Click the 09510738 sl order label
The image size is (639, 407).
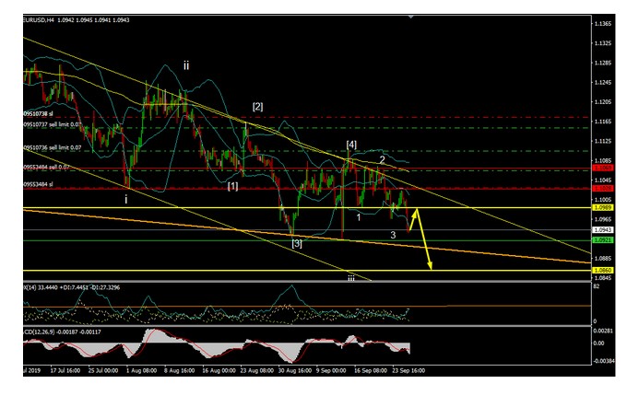pos(41,114)
